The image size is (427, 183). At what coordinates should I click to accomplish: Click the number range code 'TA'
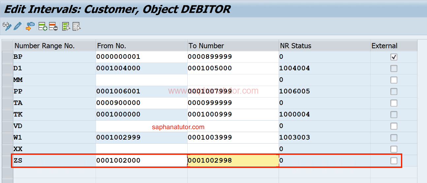(18, 103)
